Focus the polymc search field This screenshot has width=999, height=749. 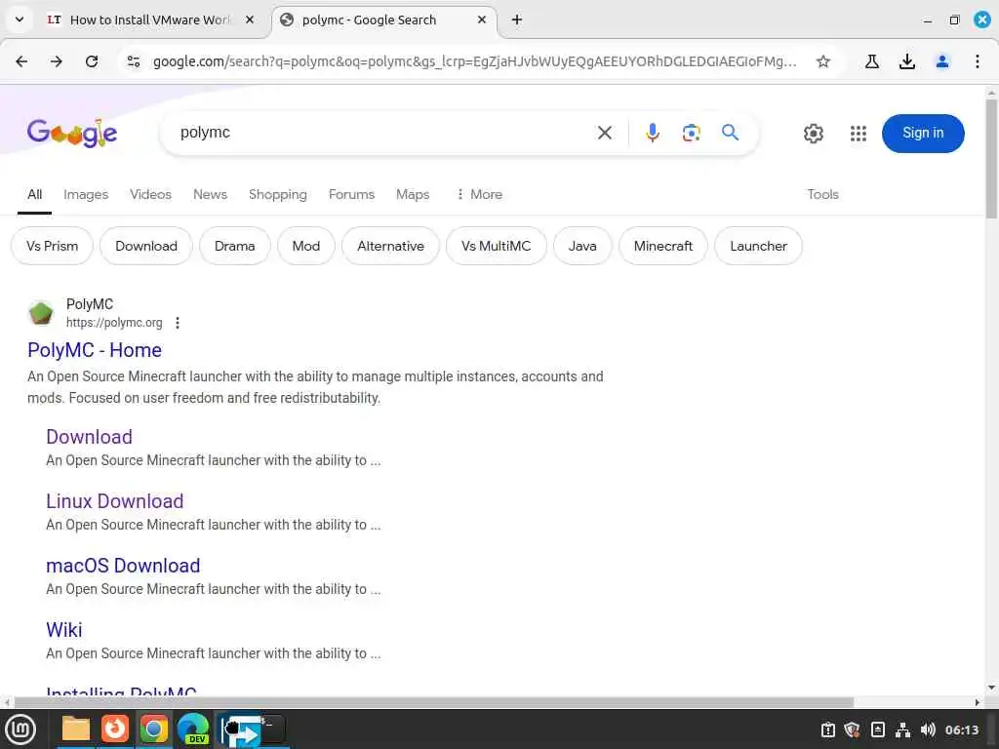coord(382,133)
